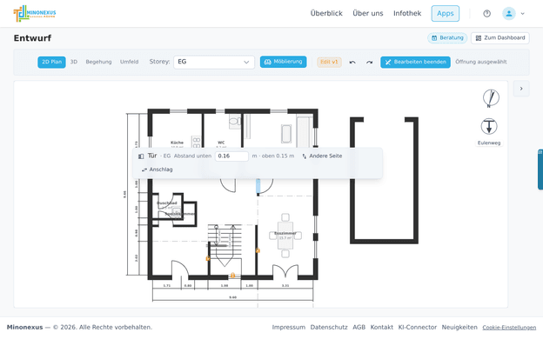Click the north compass icon
Image resolution: width=543 pixels, height=339 pixels.
pos(491,98)
